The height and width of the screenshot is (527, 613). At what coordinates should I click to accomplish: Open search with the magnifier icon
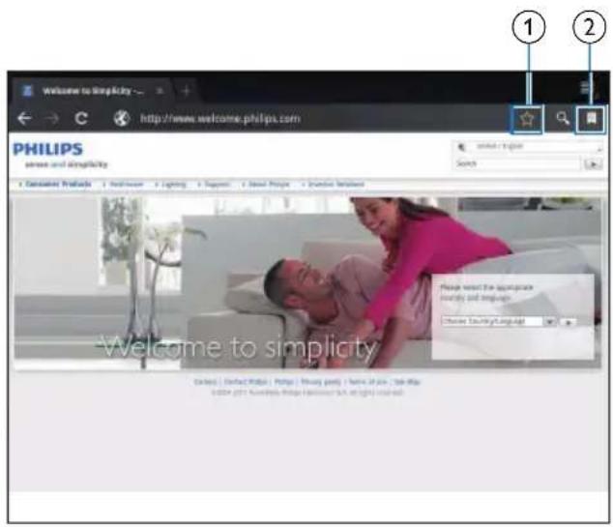click(x=563, y=118)
